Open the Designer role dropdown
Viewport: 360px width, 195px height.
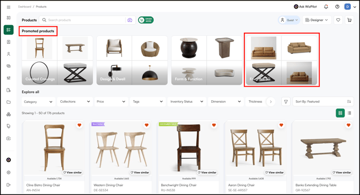tap(316, 20)
